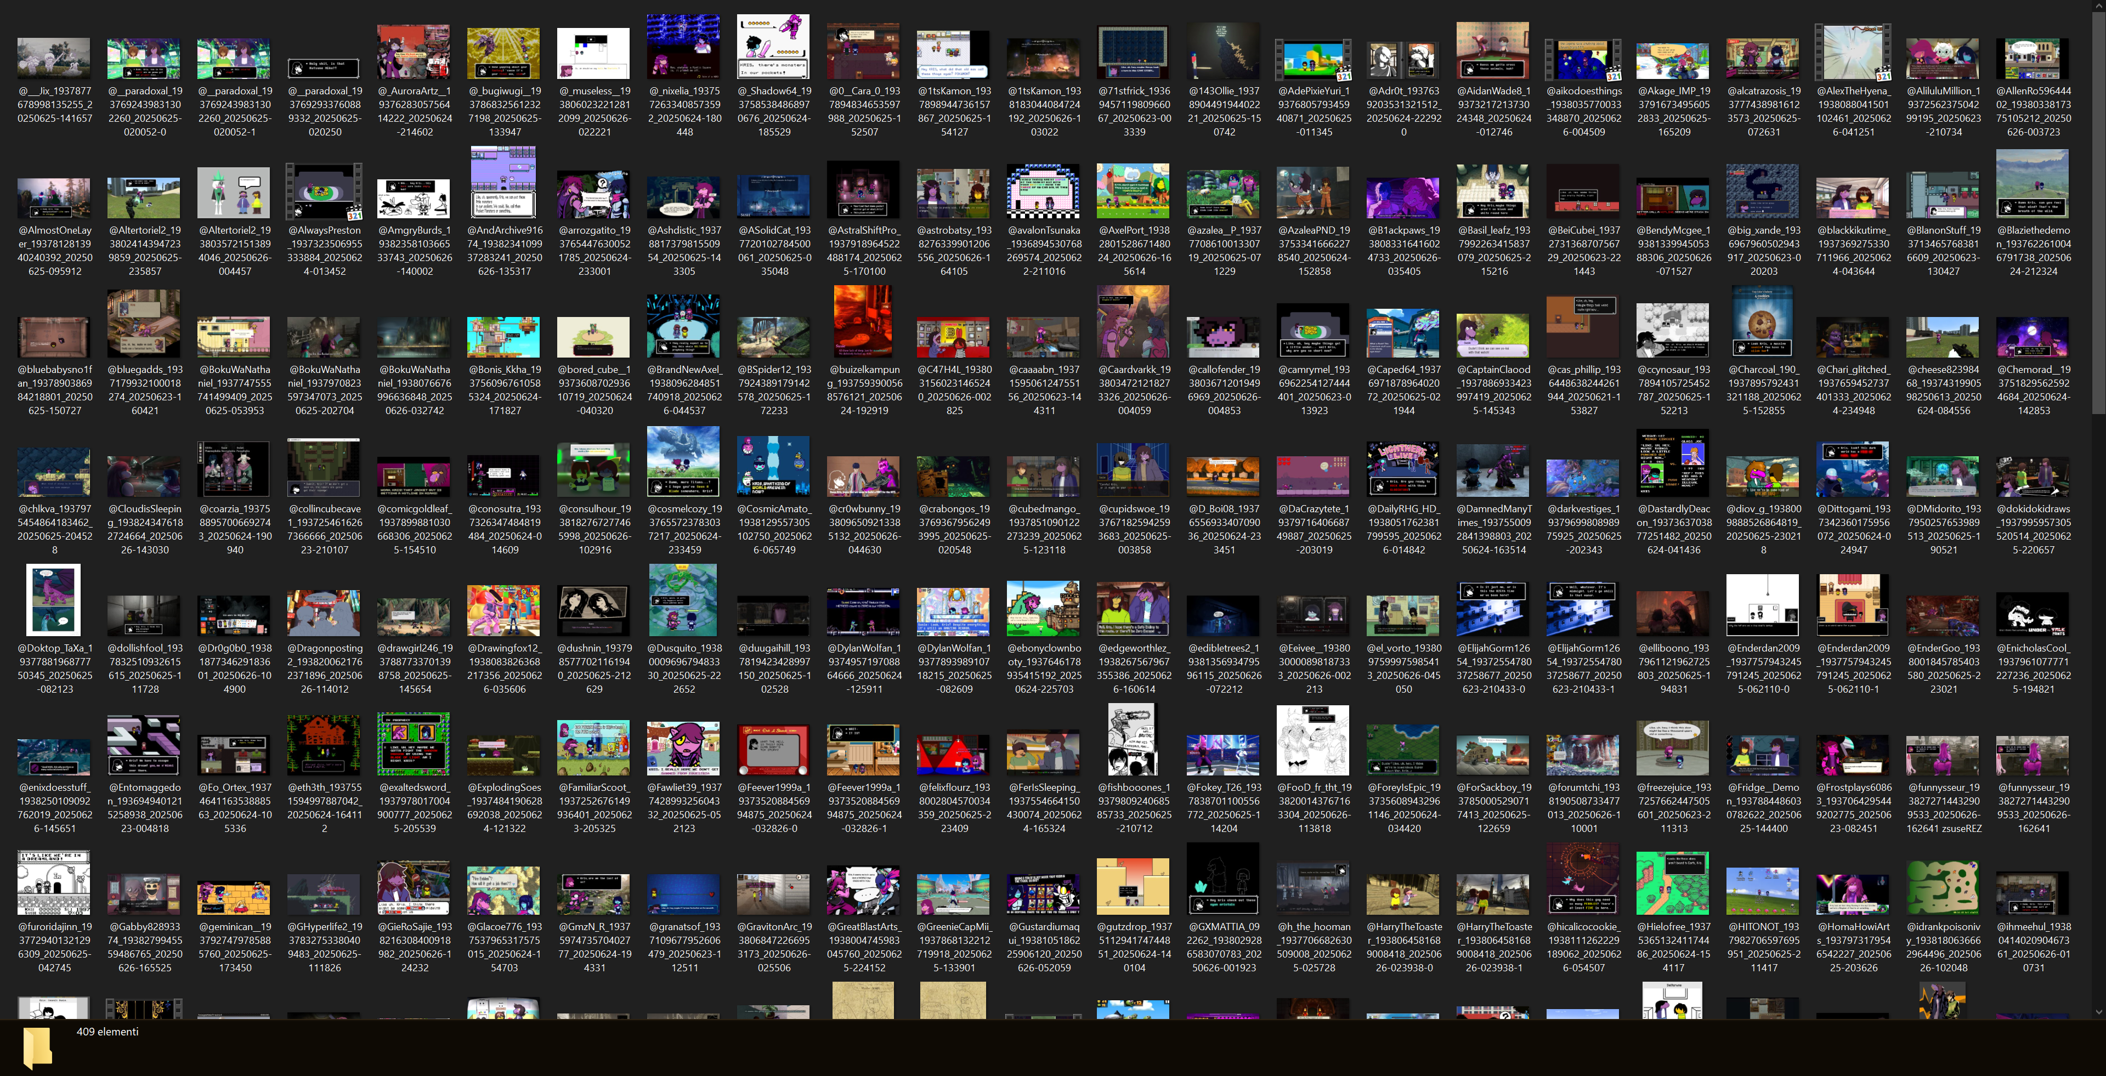Select the @Charcoal_190_ cookie thumbnail
Viewport: 2106px width, 1076px height.
point(1763,322)
